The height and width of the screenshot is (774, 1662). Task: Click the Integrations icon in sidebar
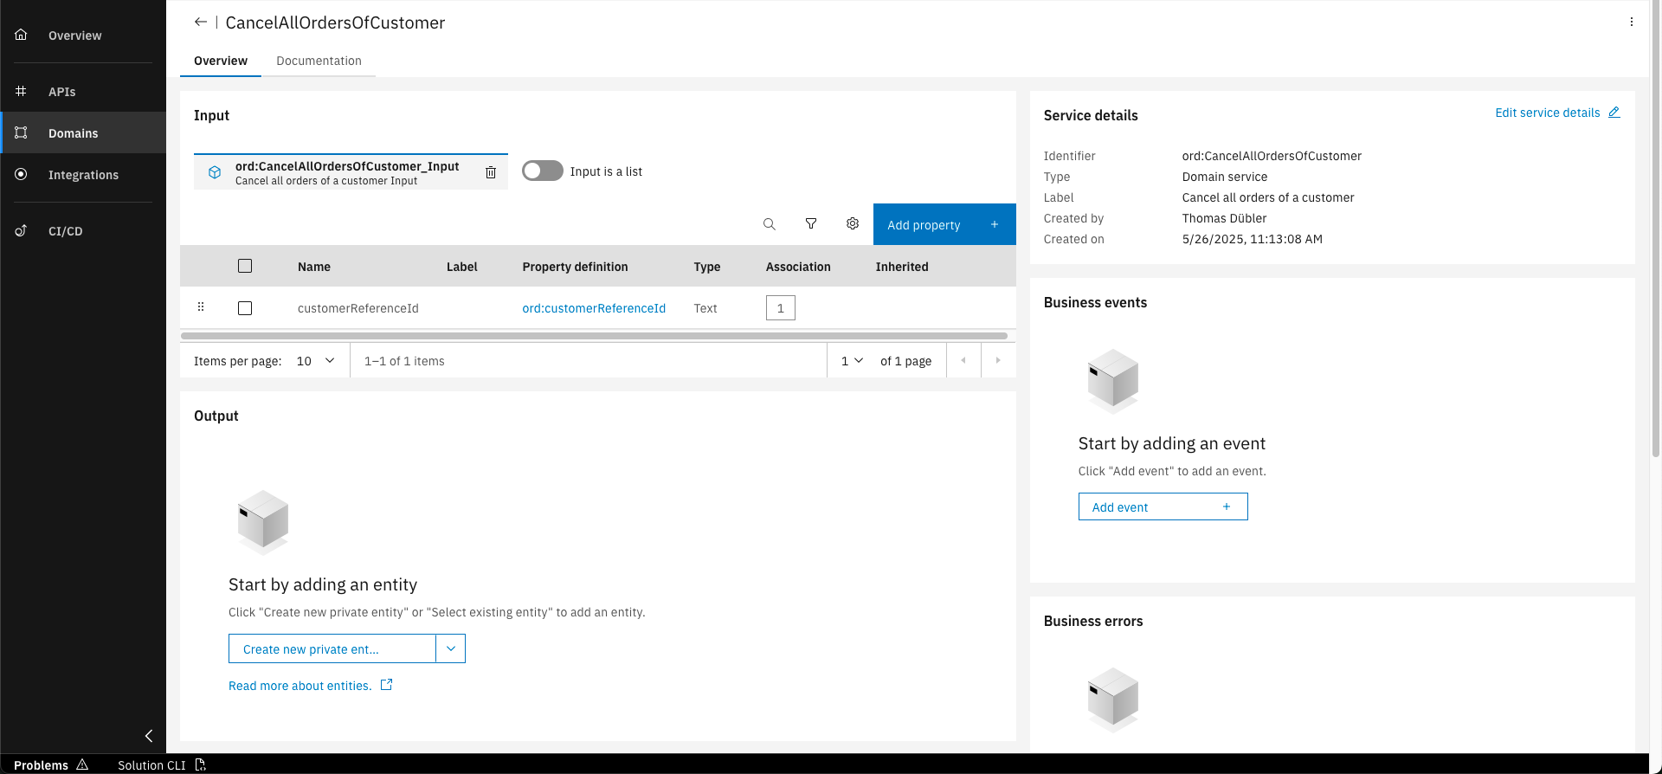[x=21, y=174]
